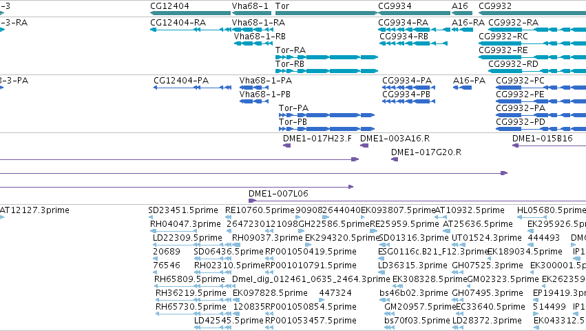Image resolution: width=586 pixels, height=331 pixels.
Task: Select the Vha68-1-RA transcript label
Action: 258,23
